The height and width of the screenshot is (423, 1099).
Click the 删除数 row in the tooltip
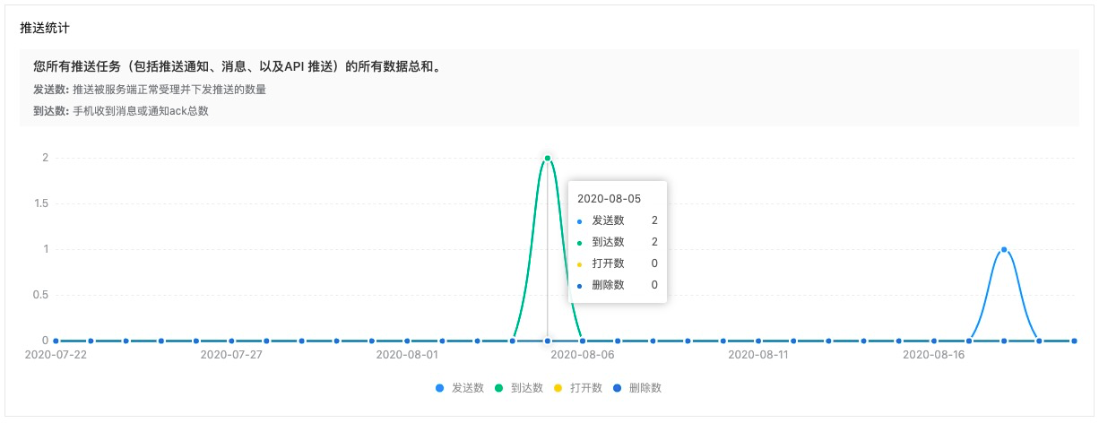click(618, 285)
